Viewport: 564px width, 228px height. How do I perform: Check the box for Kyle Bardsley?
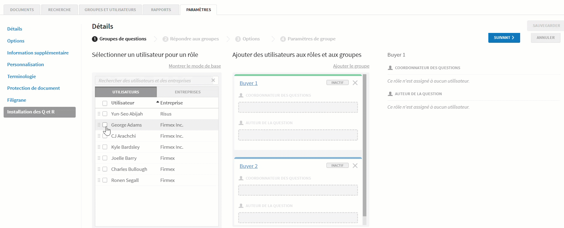click(105, 147)
